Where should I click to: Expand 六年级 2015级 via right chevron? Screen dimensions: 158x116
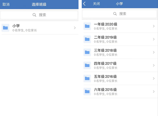click(x=154, y=91)
